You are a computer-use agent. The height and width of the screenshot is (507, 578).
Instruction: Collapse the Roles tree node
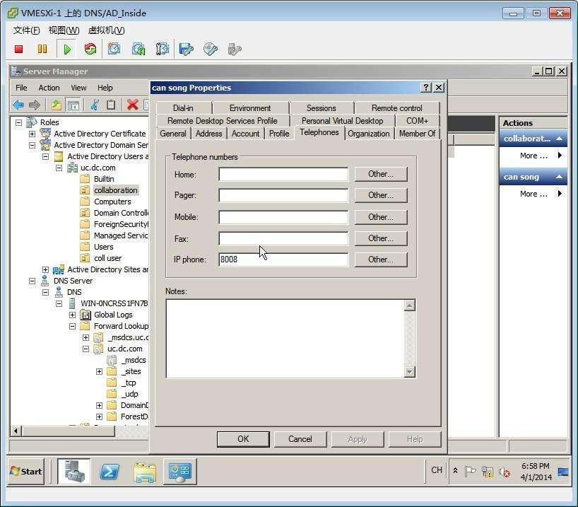(19, 122)
